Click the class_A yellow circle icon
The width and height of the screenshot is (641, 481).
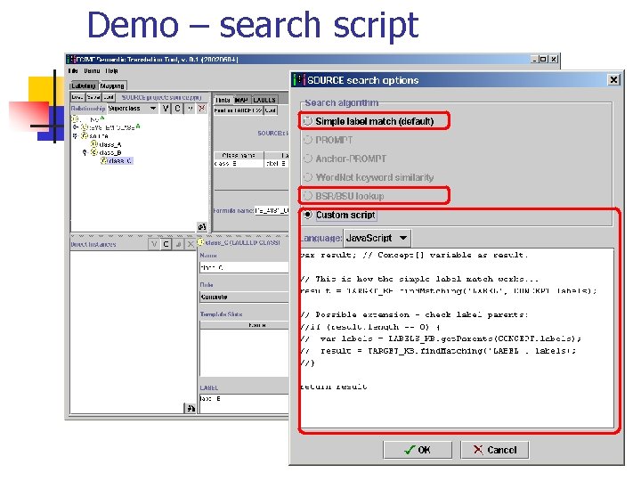(x=94, y=144)
